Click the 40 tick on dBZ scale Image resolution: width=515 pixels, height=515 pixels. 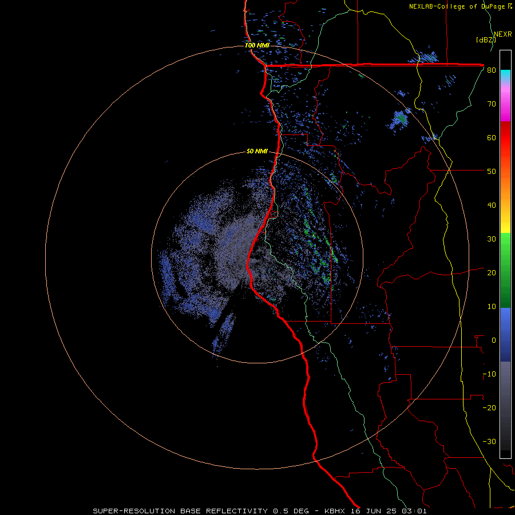pos(492,205)
